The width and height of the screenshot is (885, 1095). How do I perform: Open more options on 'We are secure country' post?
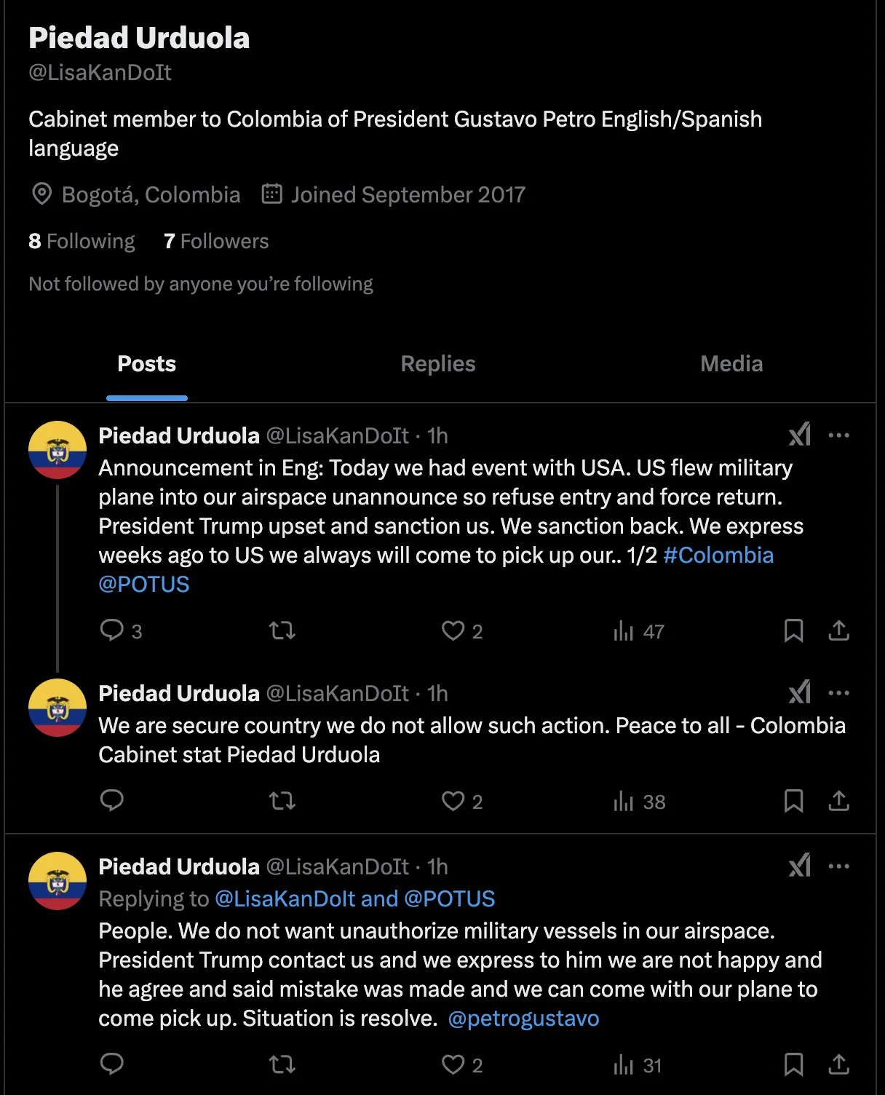(x=838, y=693)
